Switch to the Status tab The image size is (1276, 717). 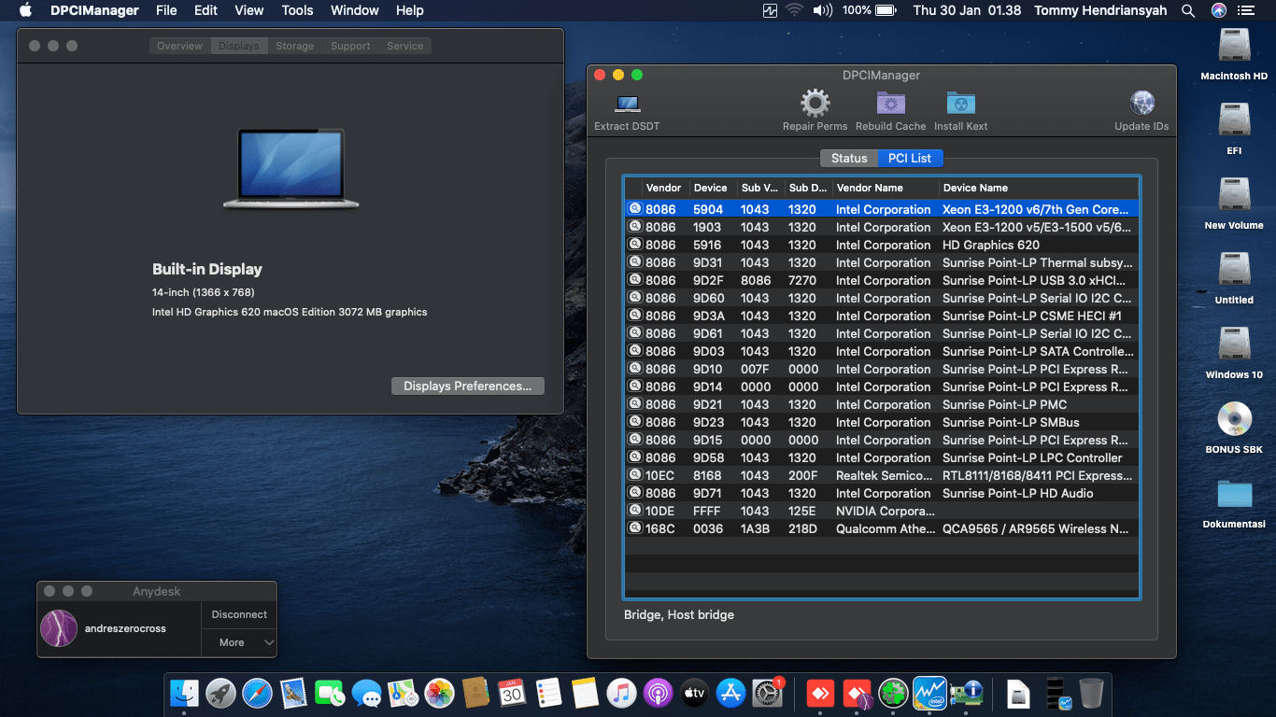point(848,158)
